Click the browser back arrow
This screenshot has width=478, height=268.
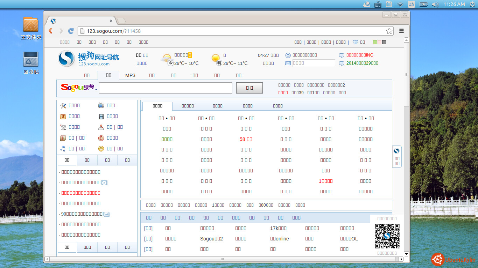click(51, 31)
